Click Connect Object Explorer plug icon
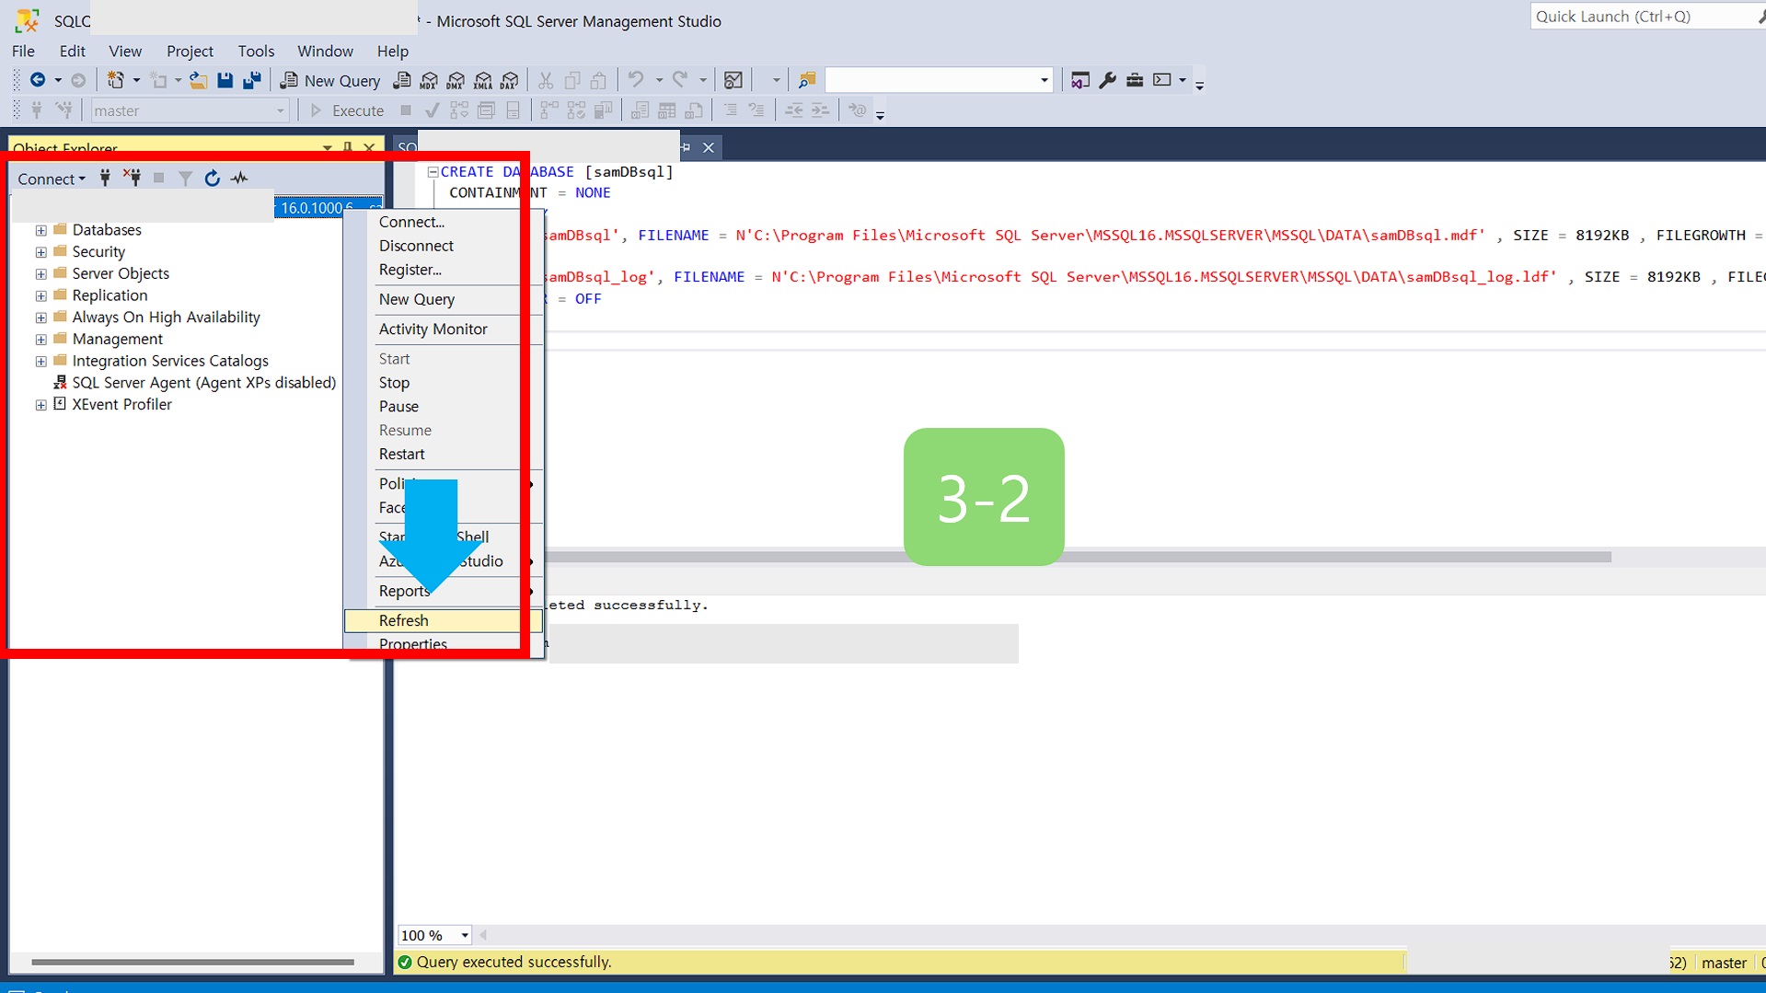This screenshot has height=993, width=1766. pos(105,178)
